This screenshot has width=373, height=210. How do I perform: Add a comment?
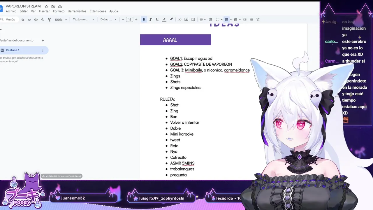(186, 20)
